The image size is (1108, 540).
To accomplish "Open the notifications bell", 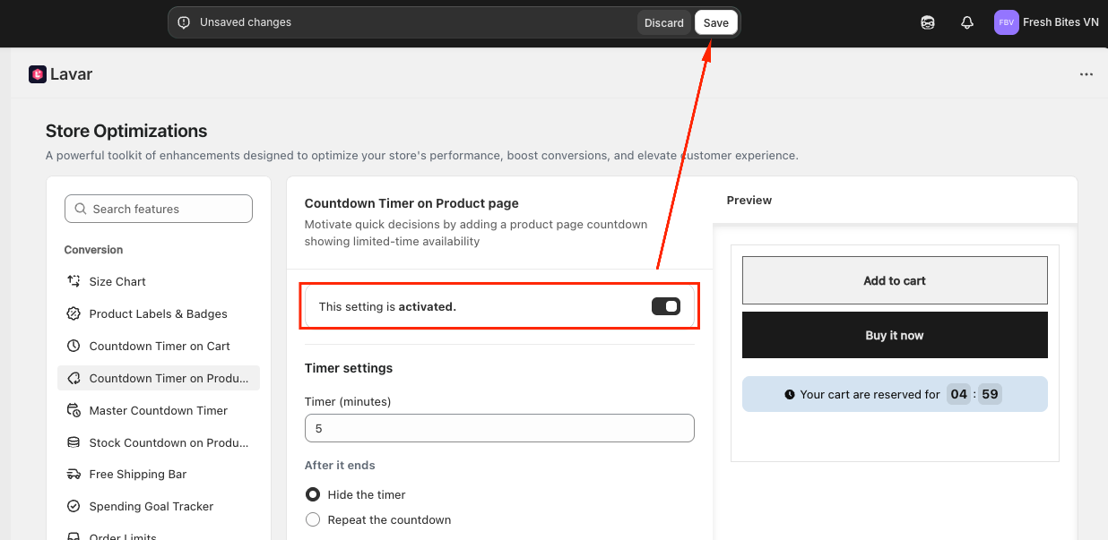I will tap(967, 22).
